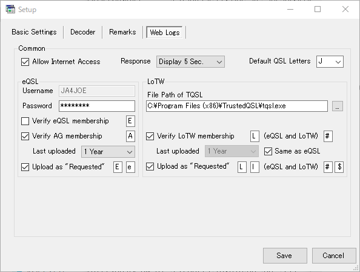Viewport: 360px width, 272px height.
Task: Cancel the setup dialog
Action: click(x=334, y=256)
